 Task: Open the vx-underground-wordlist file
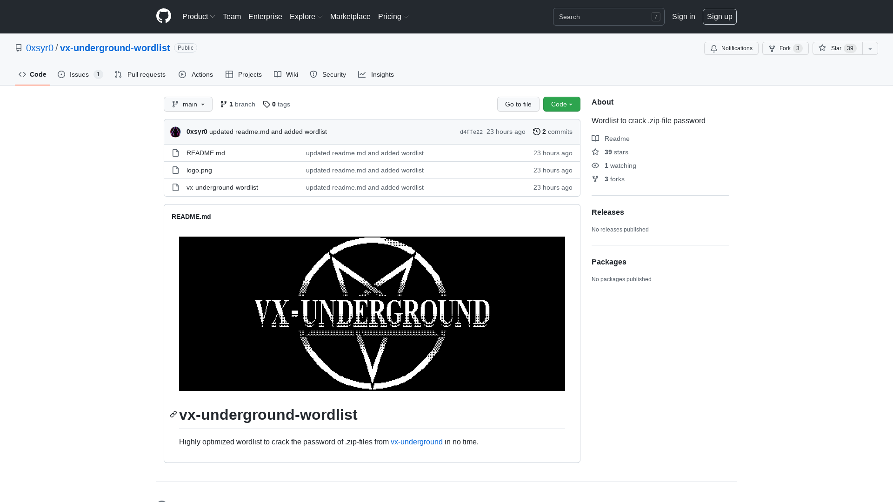[222, 187]
